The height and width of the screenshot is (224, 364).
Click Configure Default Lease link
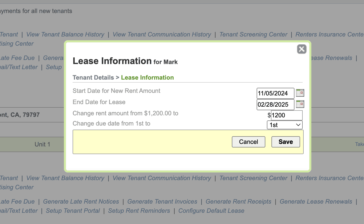click(x=211, y=211)
